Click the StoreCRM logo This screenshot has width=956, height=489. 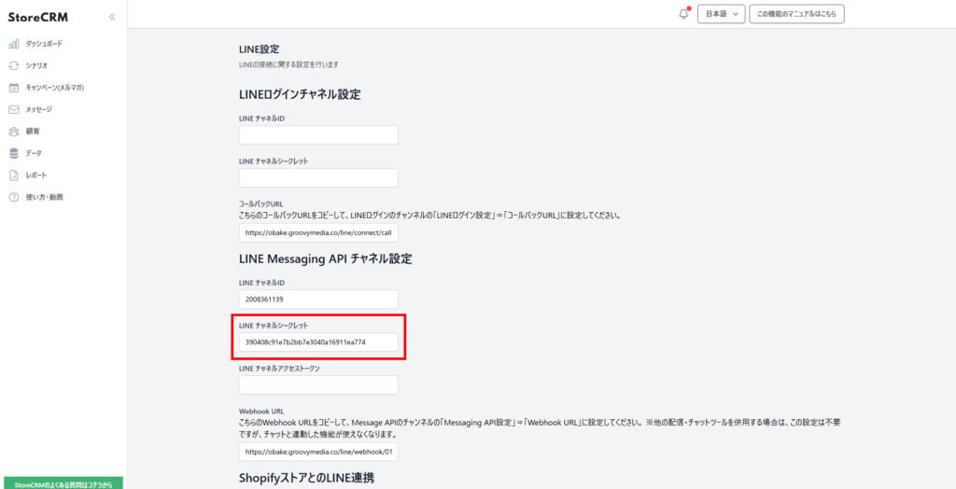(38, 17)
